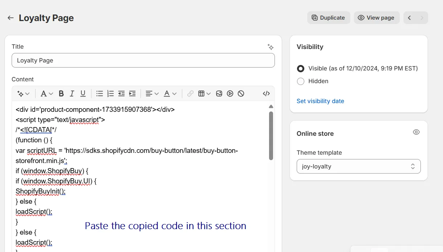Open the text color dropdown
Screen dimensions: 443x252
170,94
